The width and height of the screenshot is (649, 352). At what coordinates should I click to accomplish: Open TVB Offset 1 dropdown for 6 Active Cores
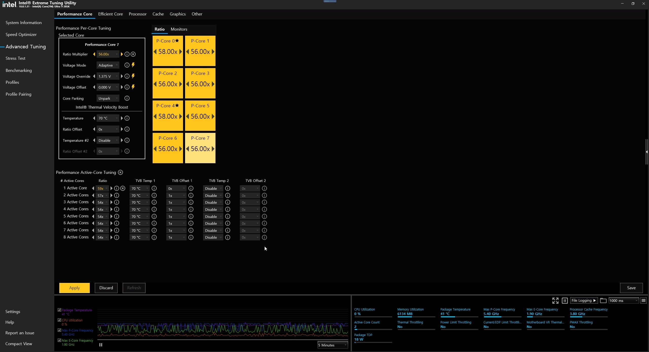pos(176,223)
